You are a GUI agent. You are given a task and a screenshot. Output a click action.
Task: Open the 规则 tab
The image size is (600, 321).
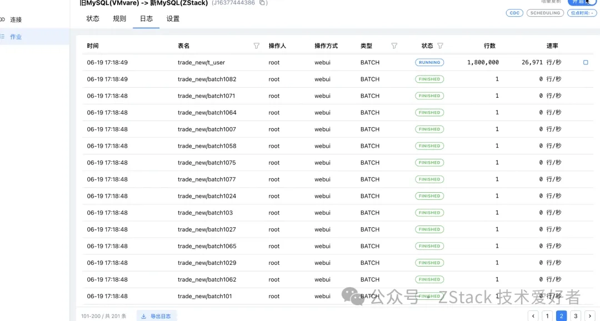pos(119,19)
